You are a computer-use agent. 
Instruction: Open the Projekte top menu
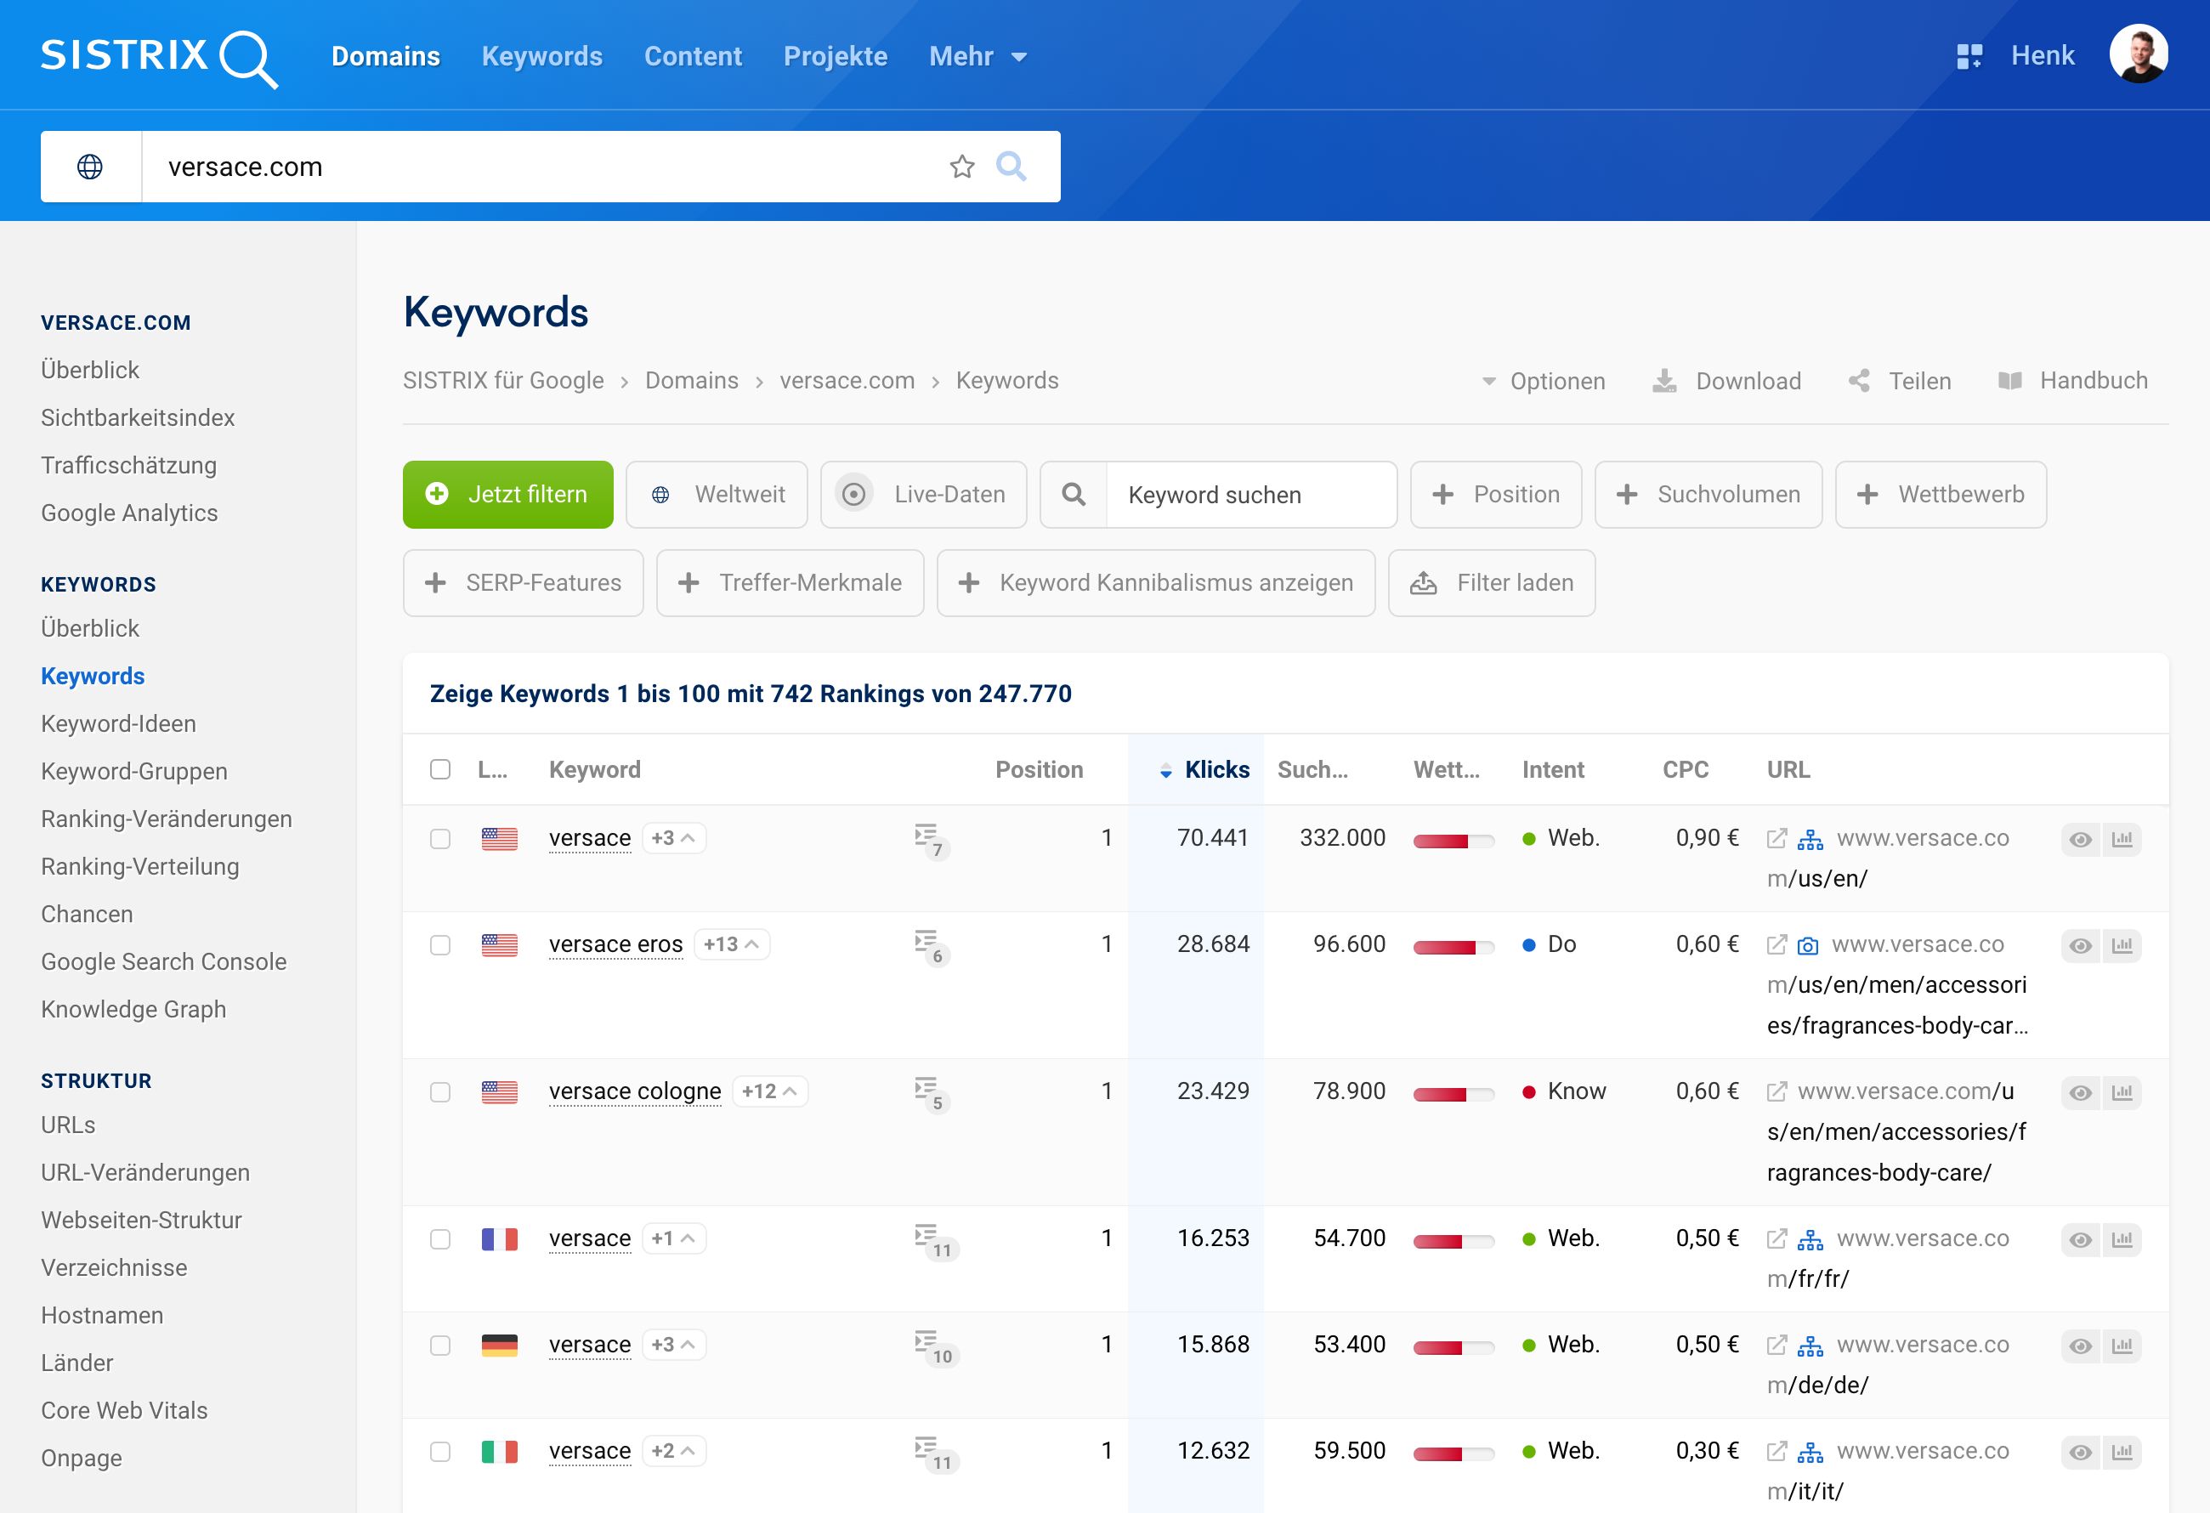tap(835, 56)
